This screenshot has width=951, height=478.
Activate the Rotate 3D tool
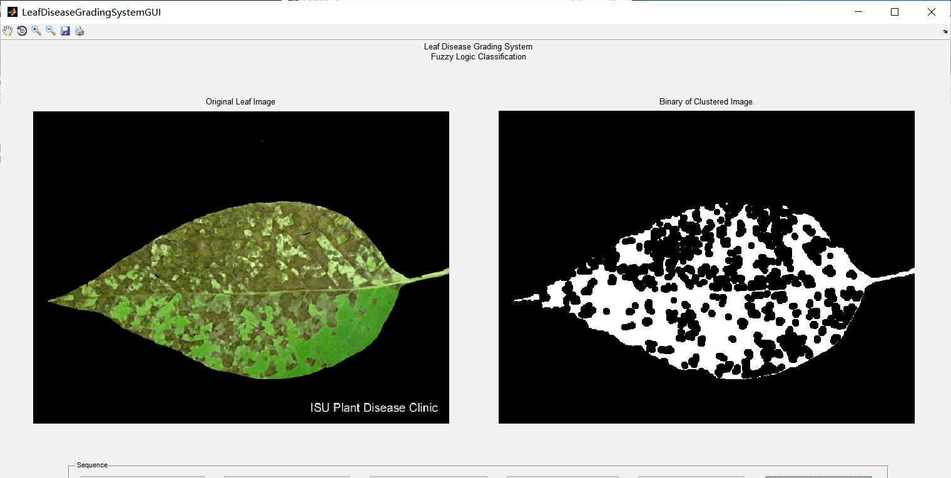(22, 31)
